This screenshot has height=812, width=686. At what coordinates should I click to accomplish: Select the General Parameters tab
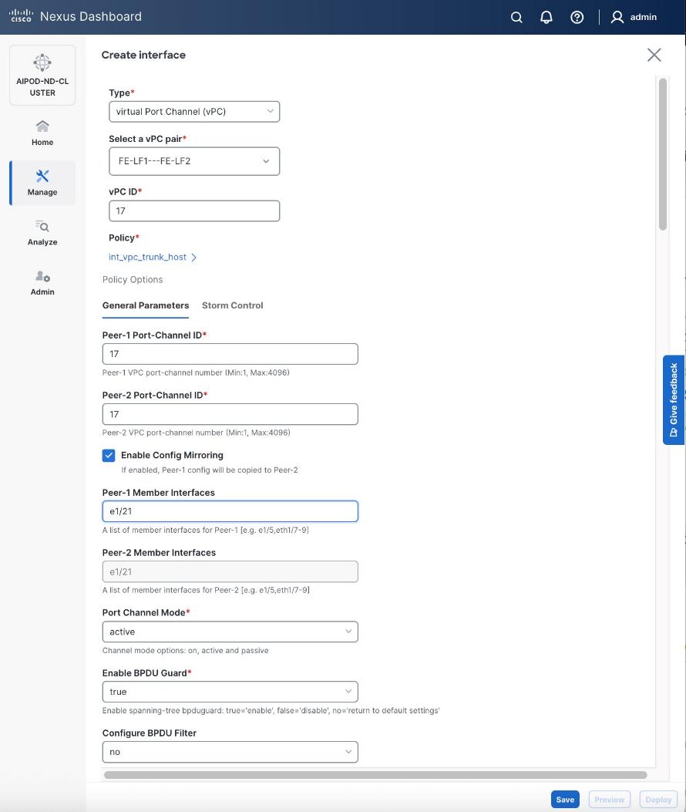pos(145,305)
